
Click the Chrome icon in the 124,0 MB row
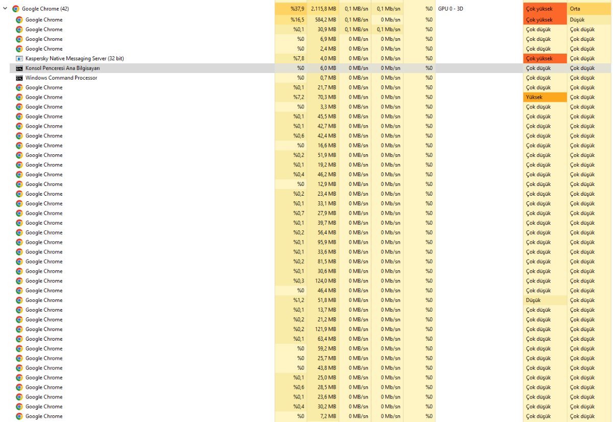pyautogui.click(x=19, y=281)
